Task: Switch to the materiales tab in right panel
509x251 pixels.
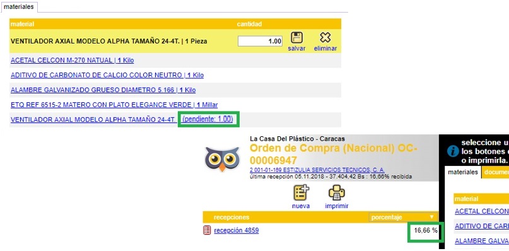Action: [x=462, y=172]
